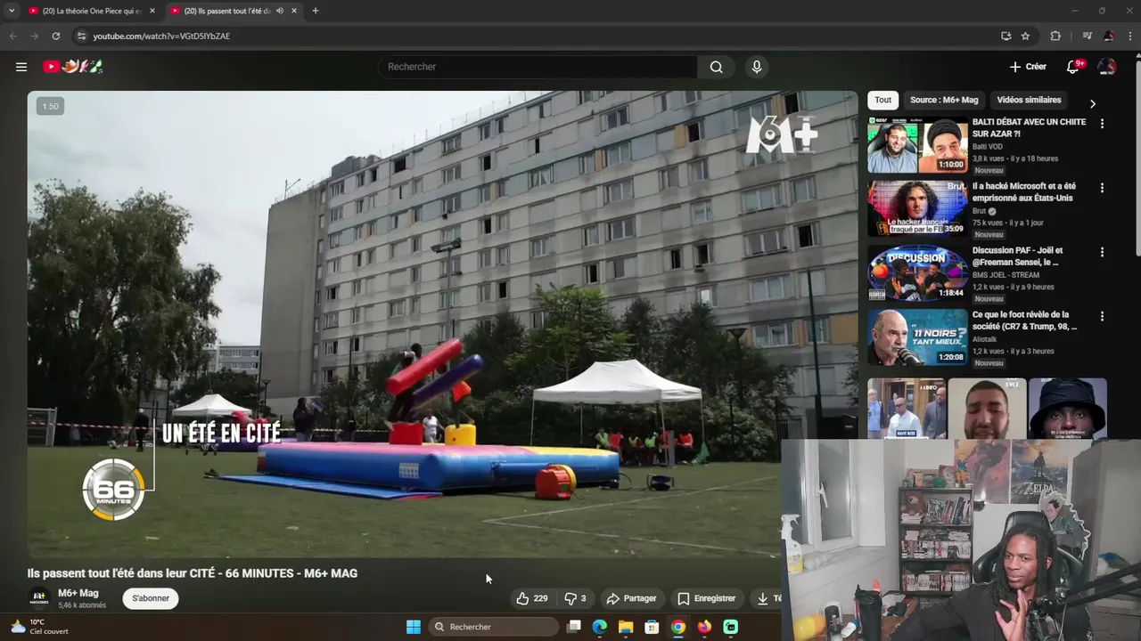Open Ce que le foot révèle video title

1024,320
